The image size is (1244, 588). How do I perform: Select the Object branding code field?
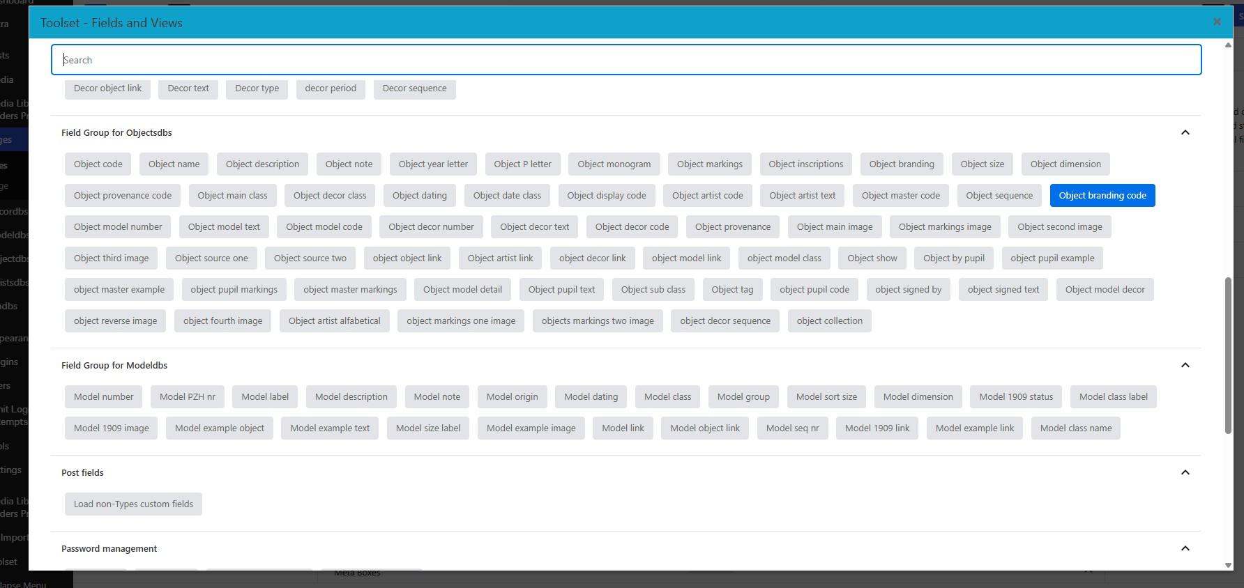pos(1102,196)
